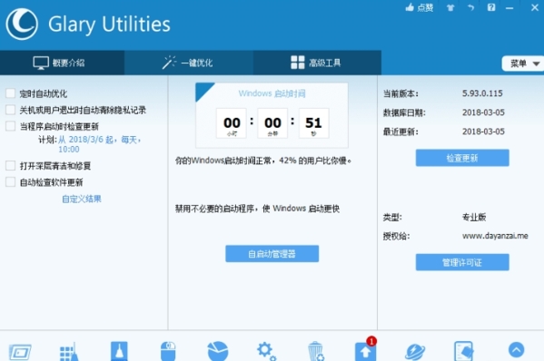This screenshot has height=361, width=544.
Task: Switch to the 高级工具 tab
Action: click(x=317, y=63)
